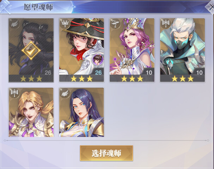Image resolution: width=214 pixels, height=169 pixels.
Task: Click the three-star rating bar on masked character
Action: 182,79
